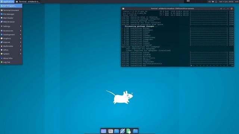This screenshot has width=239, height=134.
Task: Click the File Manager menu icon
Action: click(x=1, y=14)
